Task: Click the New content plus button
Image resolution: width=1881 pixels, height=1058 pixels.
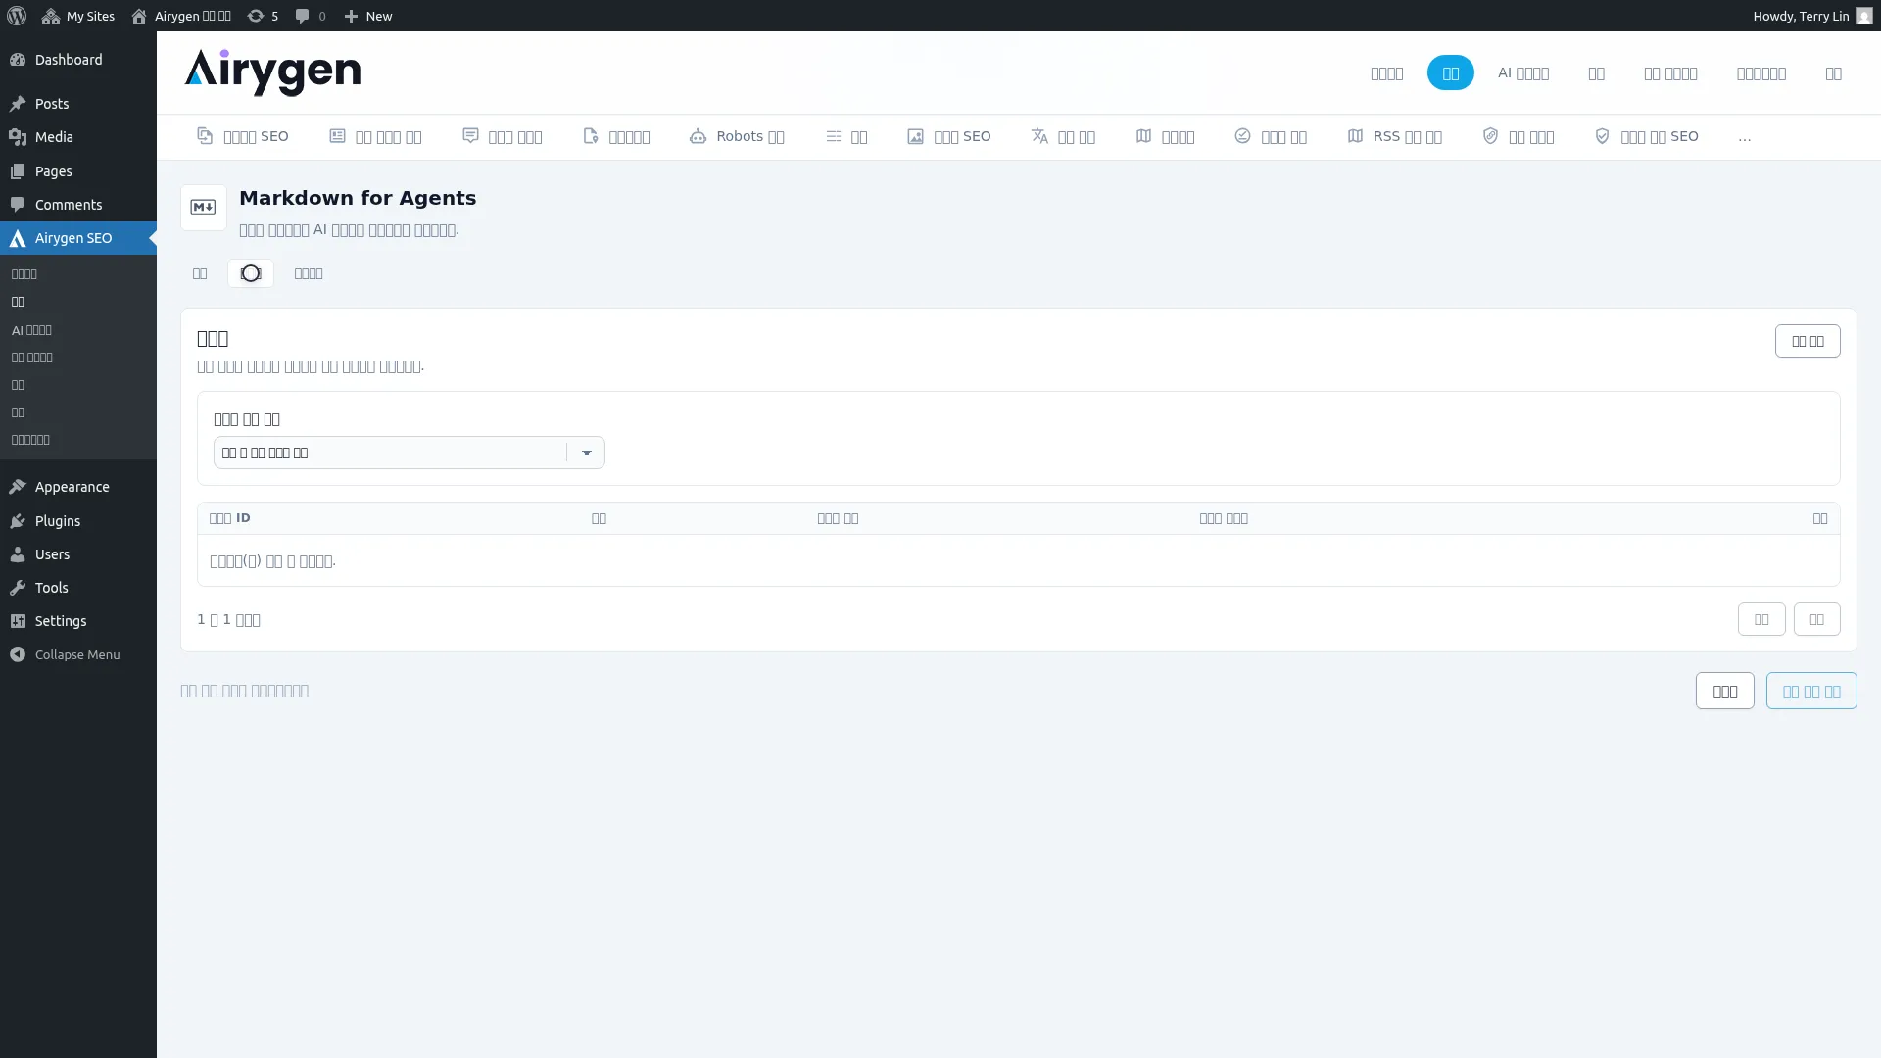Action: point(368,16)
